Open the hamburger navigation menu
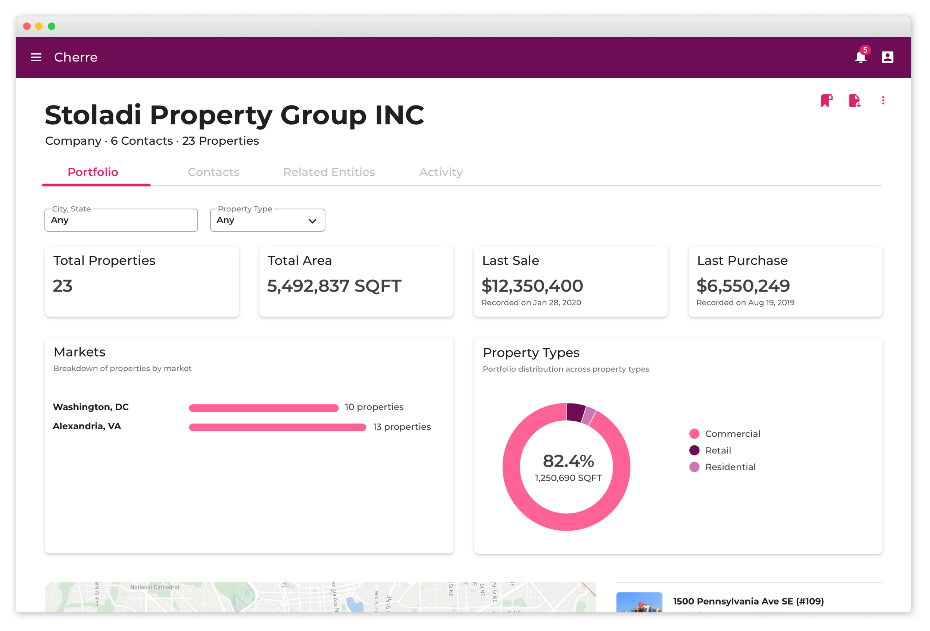Viewport: 930px width, 631px height. (x=36, y=57)
